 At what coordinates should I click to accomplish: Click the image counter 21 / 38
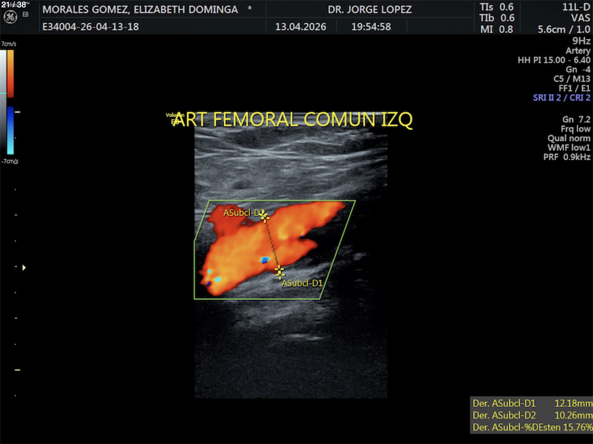(13, 5)
